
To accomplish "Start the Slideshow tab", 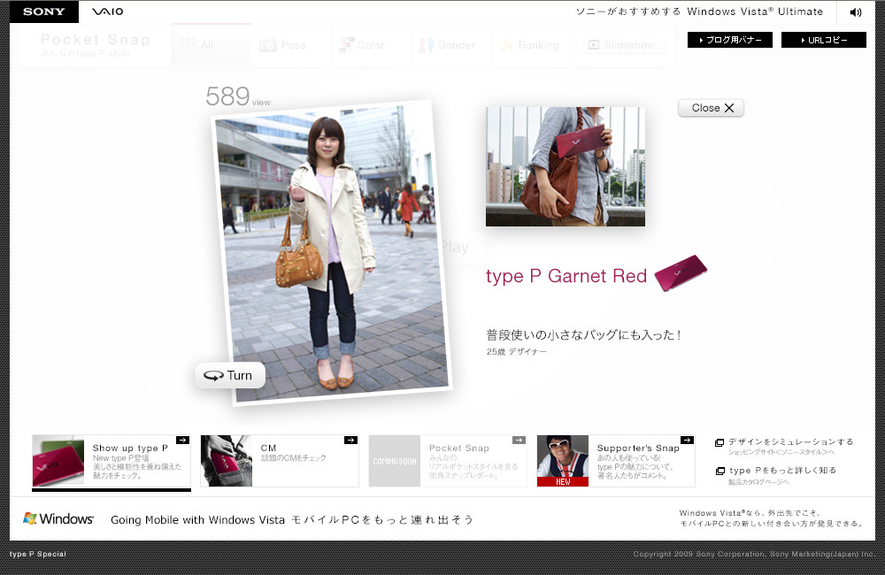I will pos(622,45).
